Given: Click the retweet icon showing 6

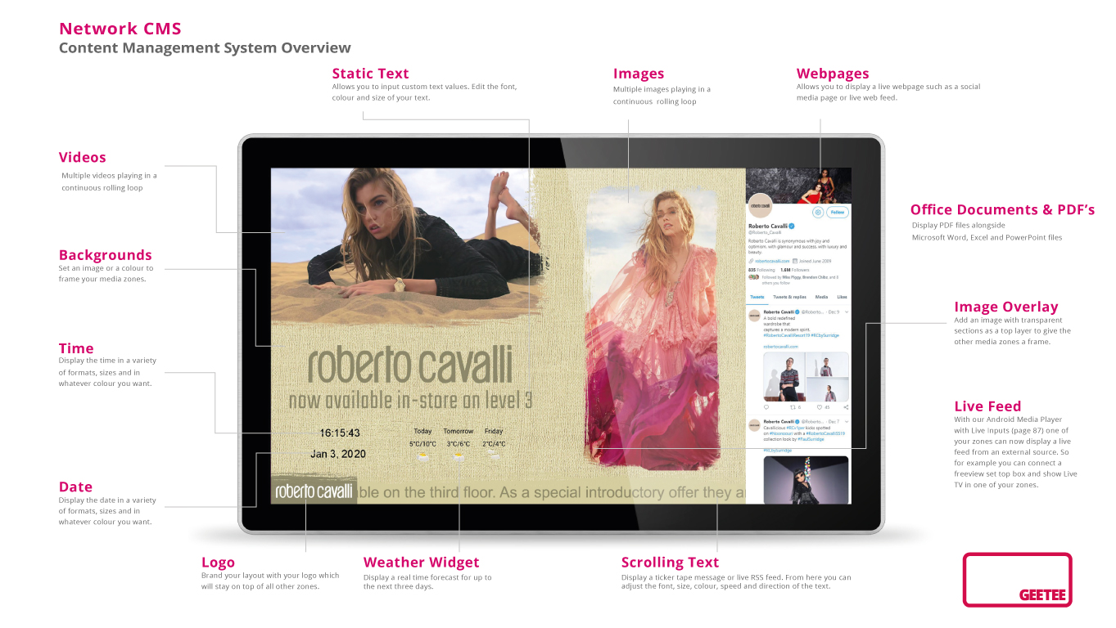Looking at the screenshot, I should pyautogui.click(x=794, y=407).
